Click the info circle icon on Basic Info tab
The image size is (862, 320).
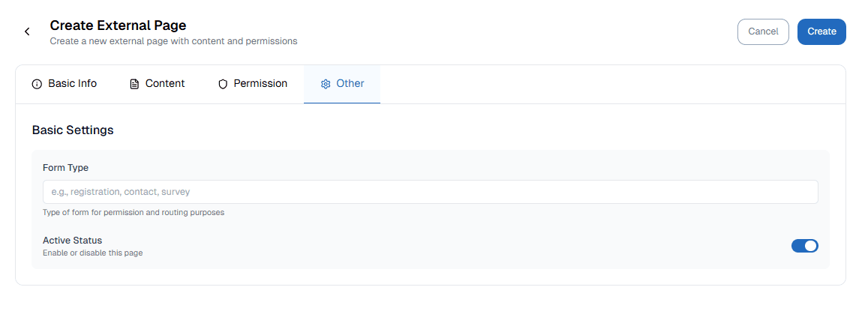[37, 84]
